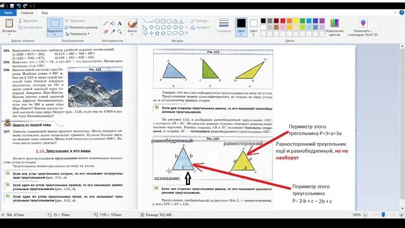Click the zoom slider handle
This screenshot has width=405, height=228.
[383, 215]
